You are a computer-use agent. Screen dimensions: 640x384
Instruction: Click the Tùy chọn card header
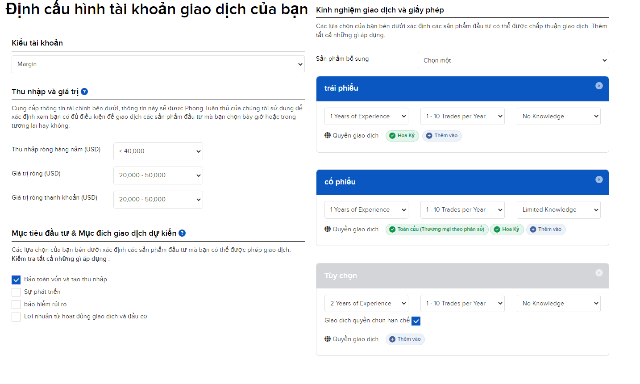(462, 276)
